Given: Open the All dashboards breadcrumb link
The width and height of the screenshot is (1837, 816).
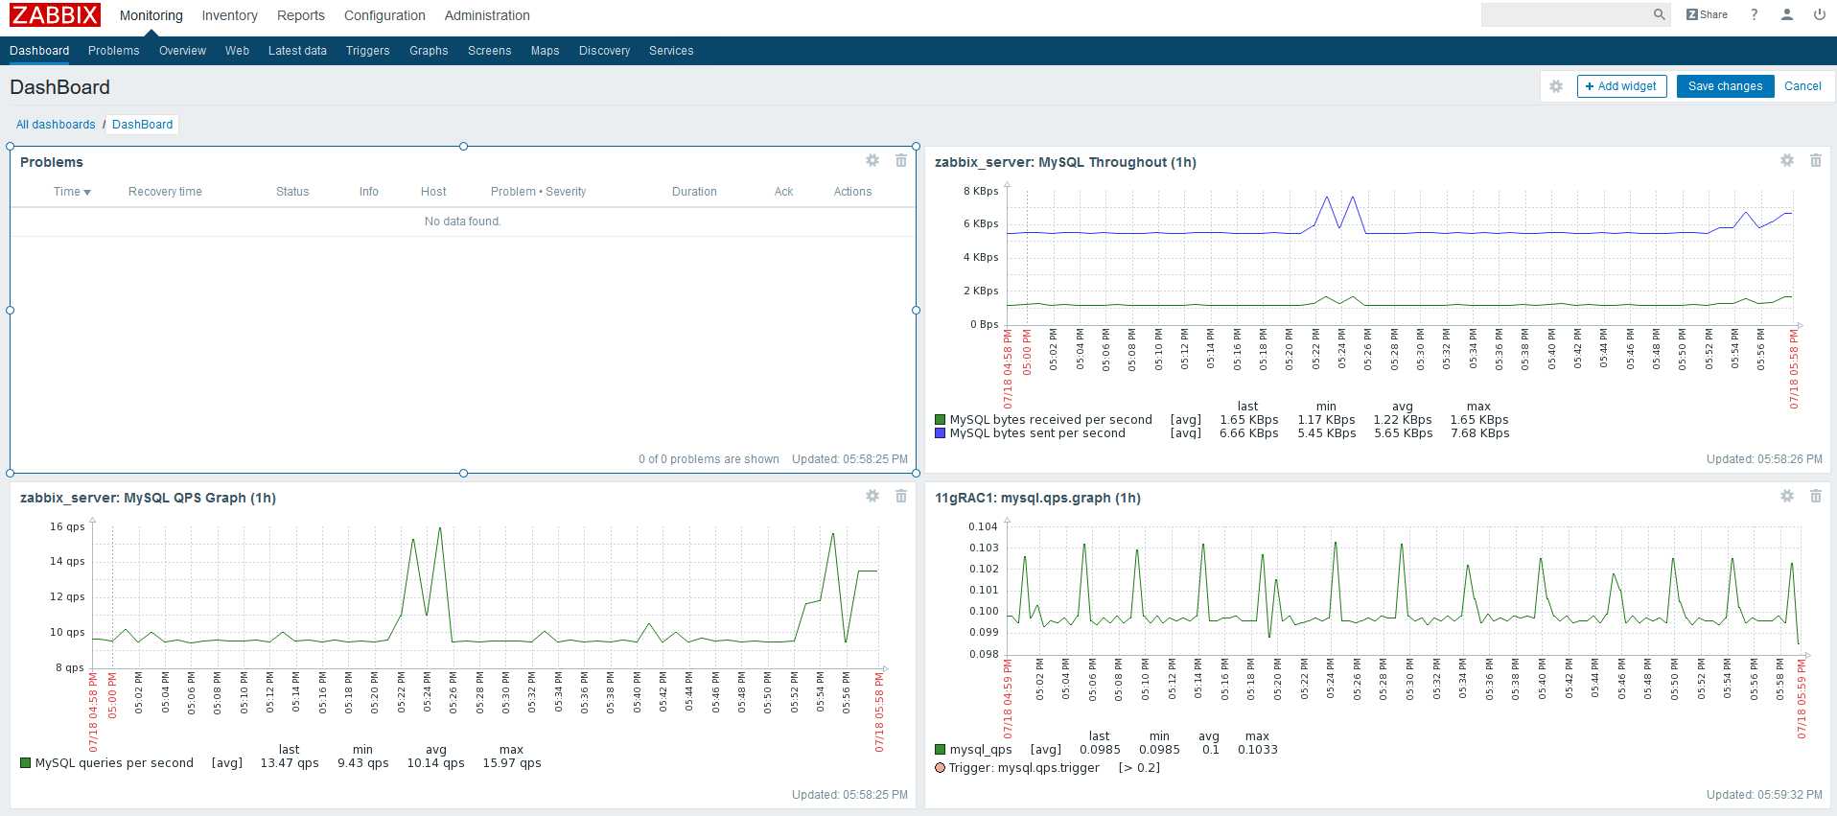Looking at the screenshot, I should point(56,125).
